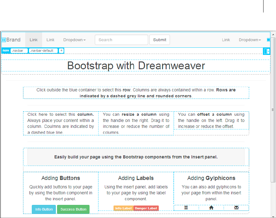The image size is (276, 218).
Task: Click the home glyphicon
Action: tap(211, 208)
